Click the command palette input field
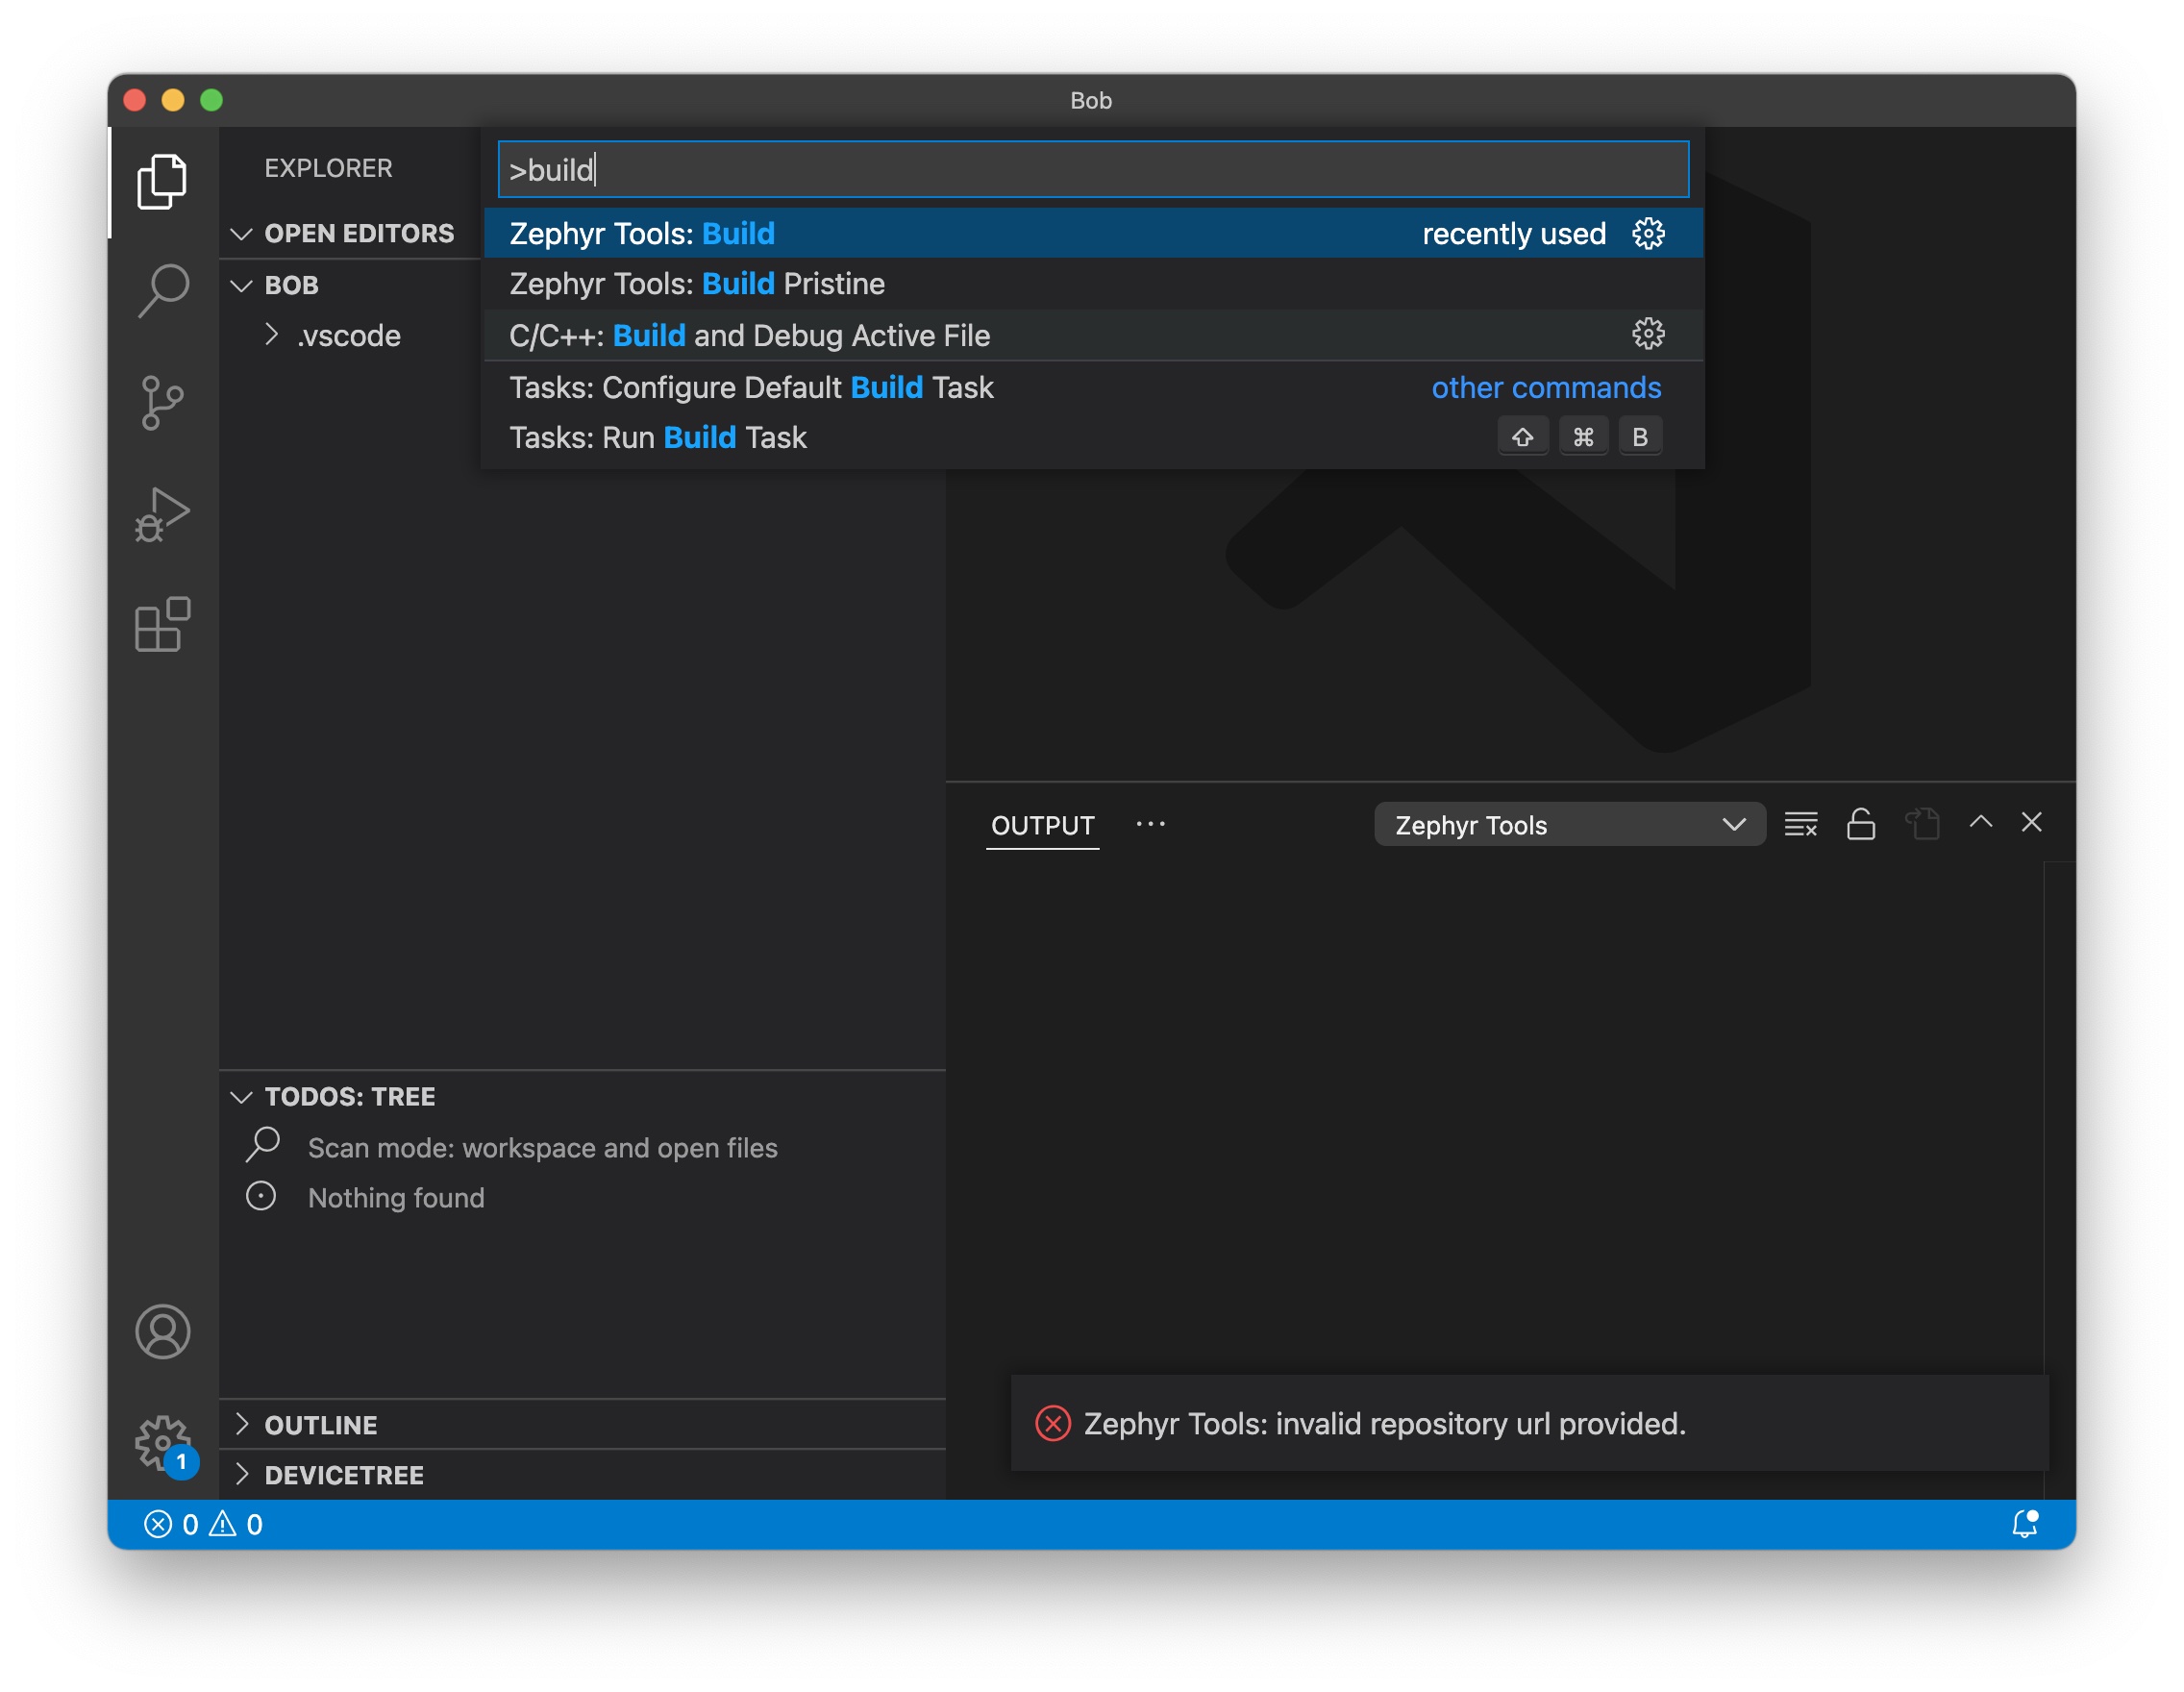This screenshot has width=2184, height=1692. pyautogui.click(x=1092, y=170)
